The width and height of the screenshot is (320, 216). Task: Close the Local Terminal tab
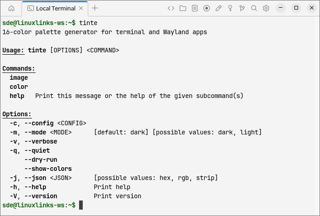coord(81,8)
